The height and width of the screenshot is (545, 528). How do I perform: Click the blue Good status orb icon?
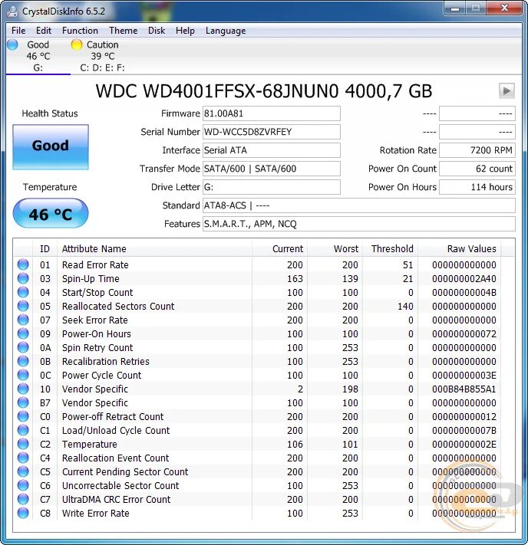[12, 44]
